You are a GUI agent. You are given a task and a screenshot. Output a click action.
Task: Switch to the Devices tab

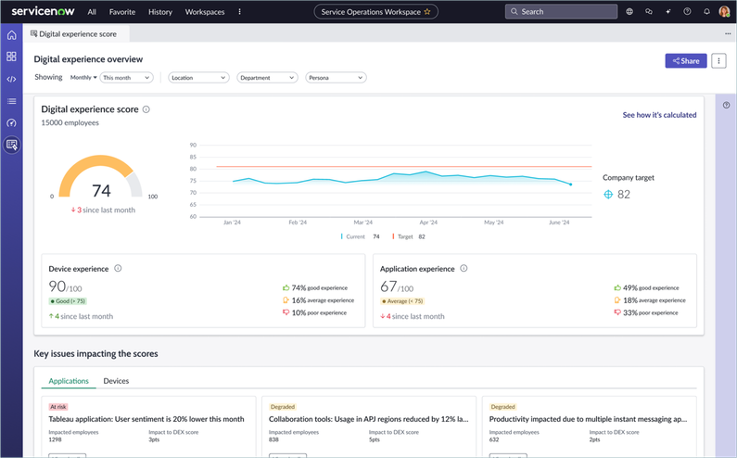[x=116, y=381]
